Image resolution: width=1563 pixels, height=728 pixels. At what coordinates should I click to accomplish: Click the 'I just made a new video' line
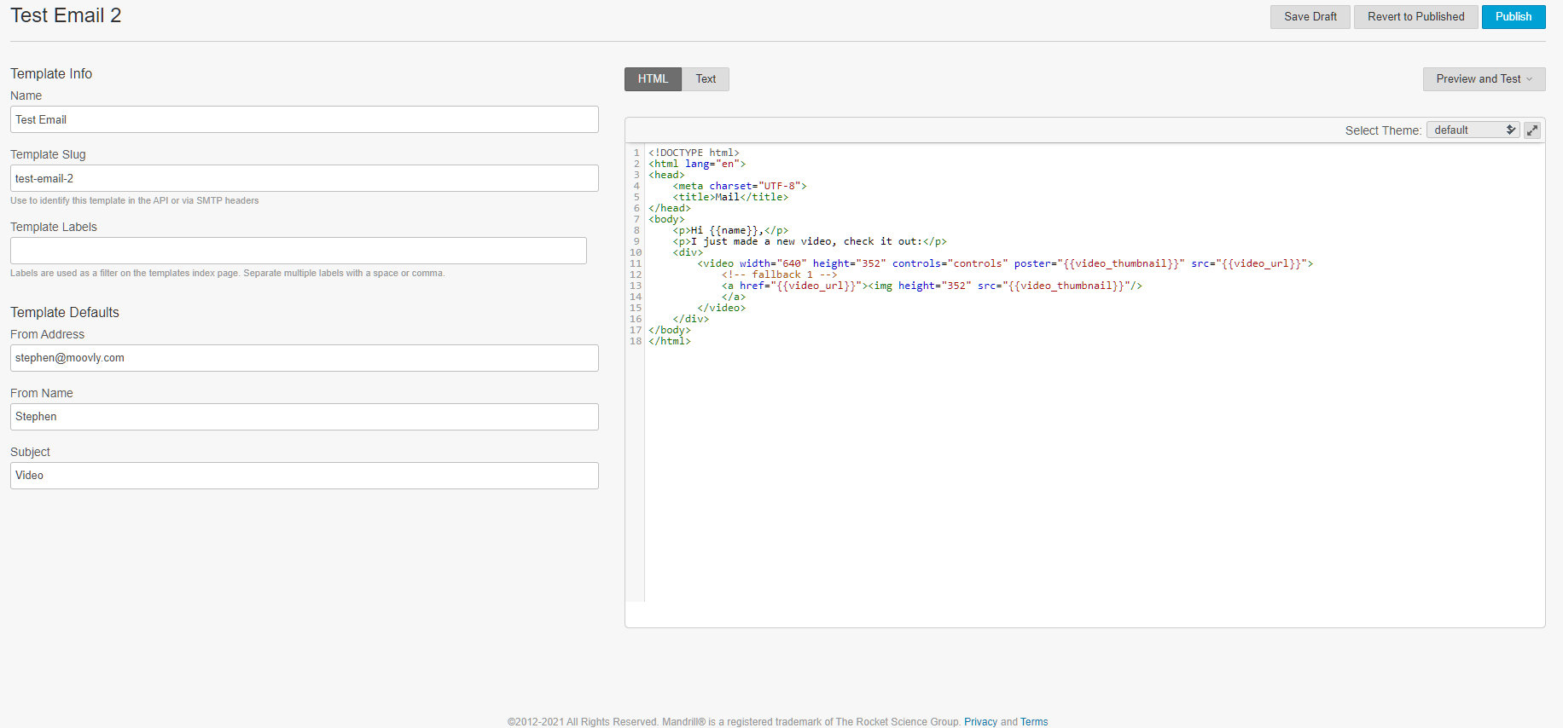810,241
